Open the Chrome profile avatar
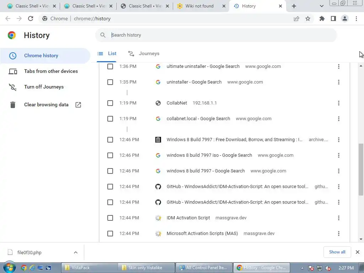This screenshot has height=273, width=364. 345,18
